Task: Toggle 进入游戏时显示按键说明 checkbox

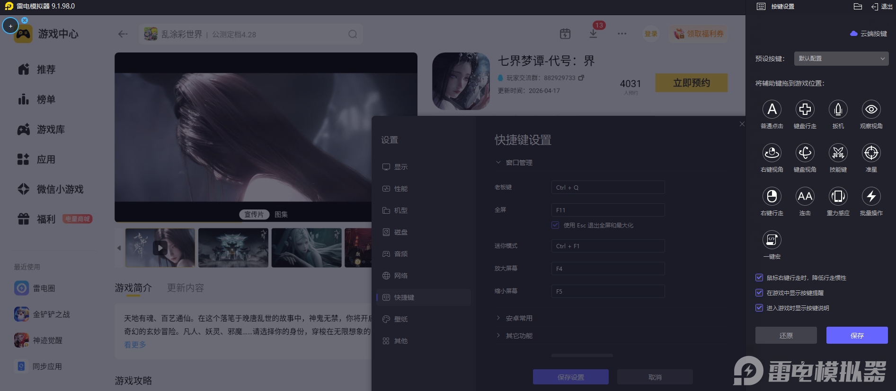Action: 759,308
